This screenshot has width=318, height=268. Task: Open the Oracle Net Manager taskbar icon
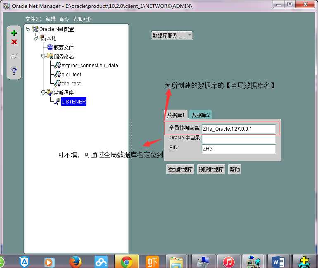[253, 262]
